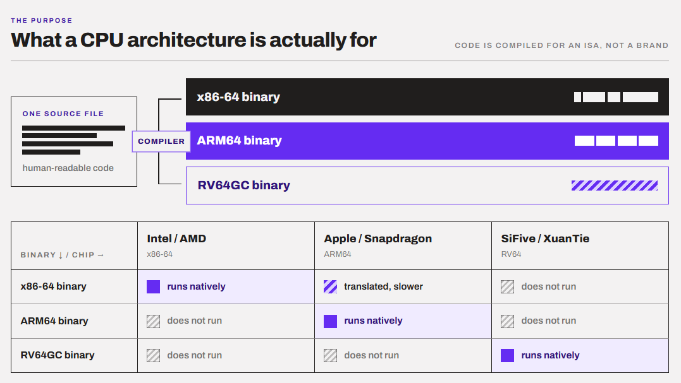Click 'CODE IS COMPILED FOR AN ISA' tagline
Viewport: 681px width, 383px height.
point(561,45)
